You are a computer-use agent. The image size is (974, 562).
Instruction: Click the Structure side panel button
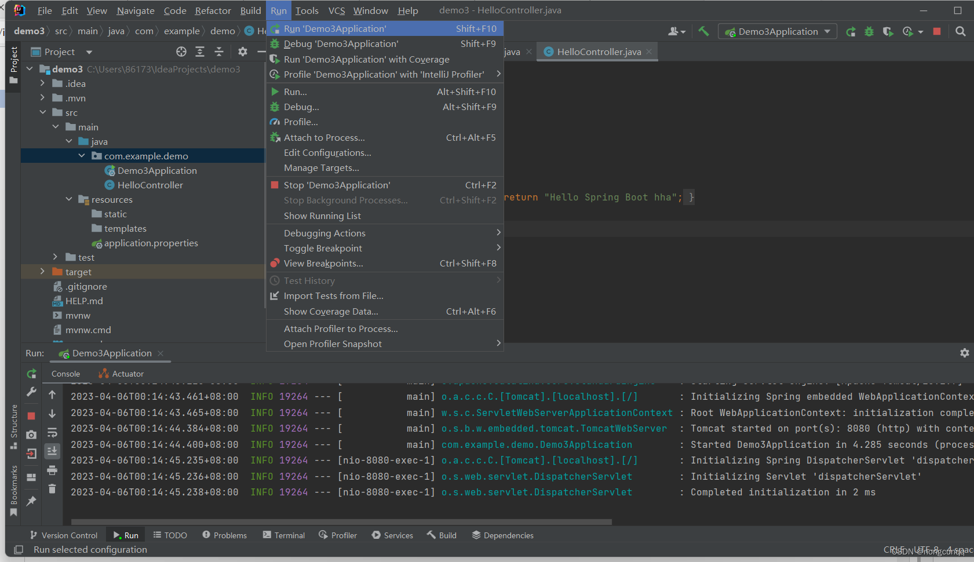(x=13, y=428)
